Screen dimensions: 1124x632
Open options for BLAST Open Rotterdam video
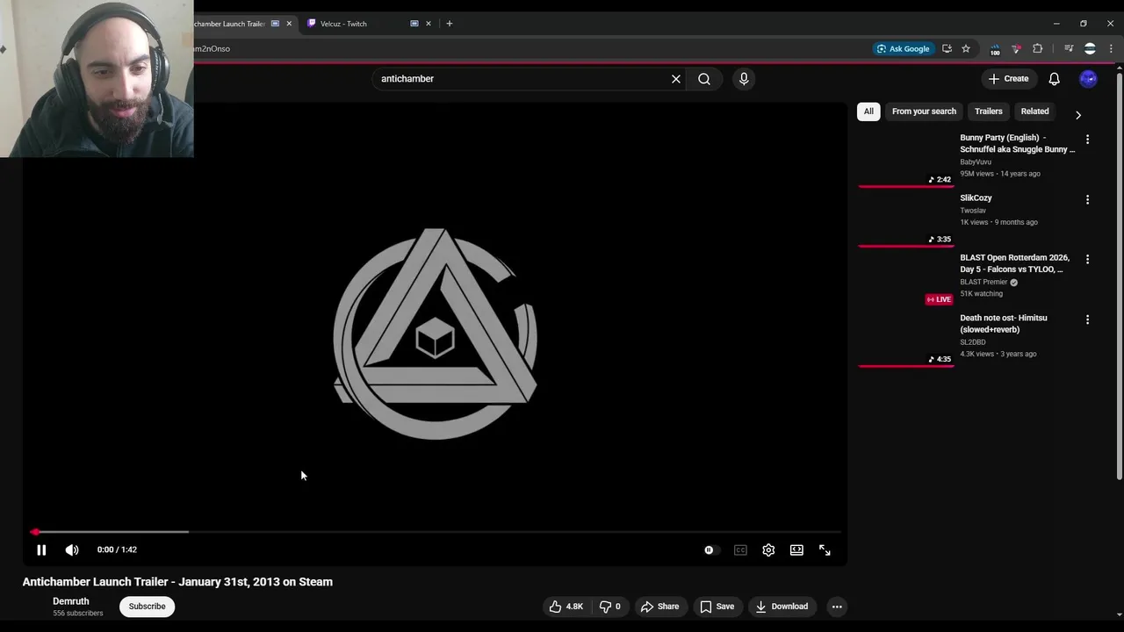1087,260
